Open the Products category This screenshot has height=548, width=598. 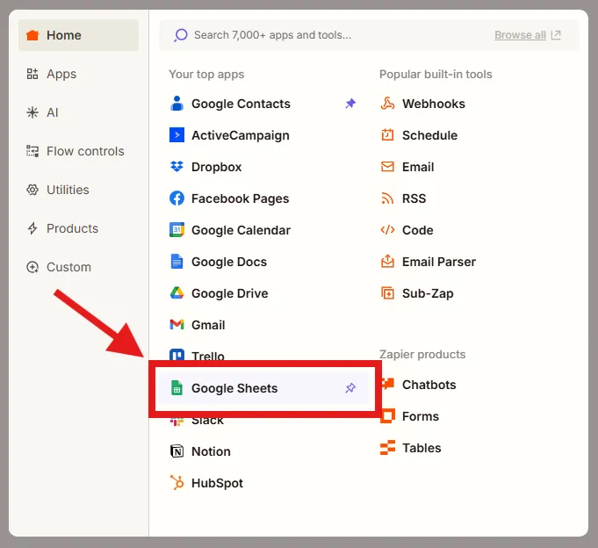pyautogui.click(x=62, y=228)
